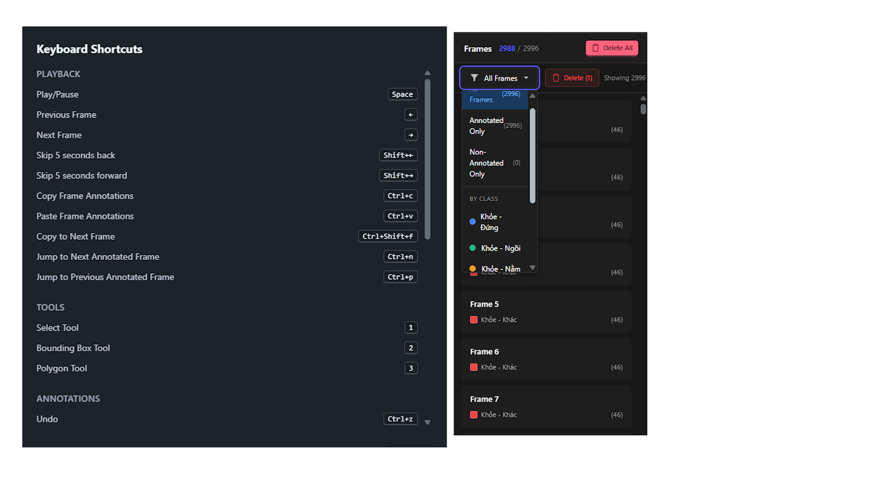
Task: Click the blue dot beside Khỏe - Đứng
Action: coord(472,222)
